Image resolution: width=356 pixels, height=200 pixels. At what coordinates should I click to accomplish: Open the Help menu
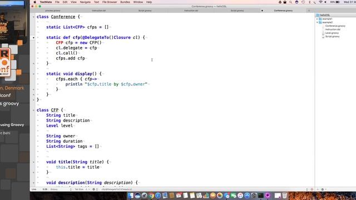(149, 2)
